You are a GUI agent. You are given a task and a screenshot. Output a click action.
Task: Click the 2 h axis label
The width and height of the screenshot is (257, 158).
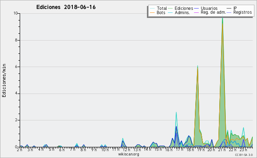20,149
